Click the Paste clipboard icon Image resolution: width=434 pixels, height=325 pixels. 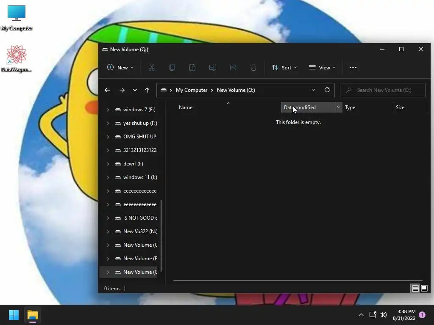tap(192, 67)
